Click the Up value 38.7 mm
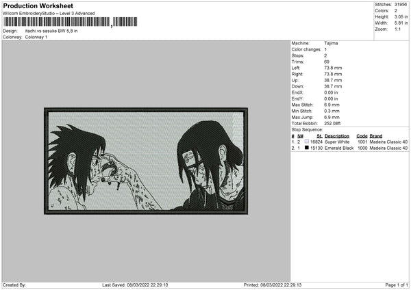This screenshot has height=290, width=411. pyautogui.click(x=333, y=80)
